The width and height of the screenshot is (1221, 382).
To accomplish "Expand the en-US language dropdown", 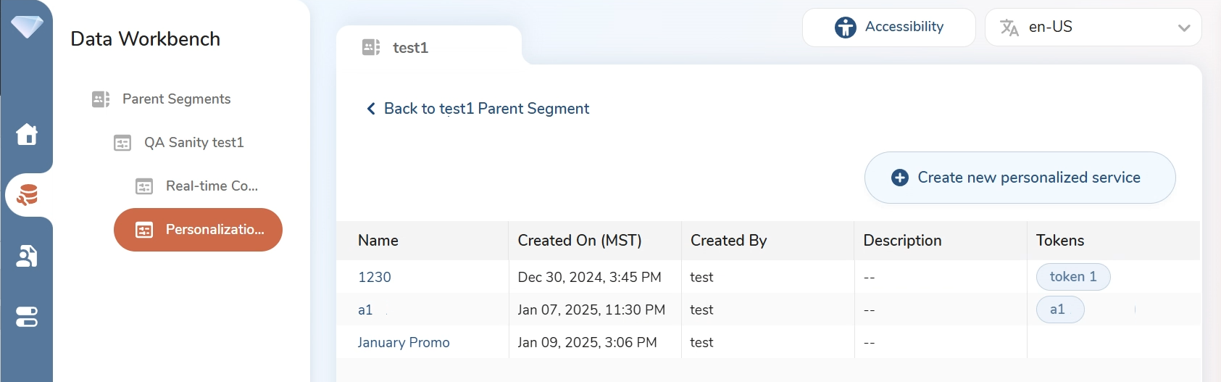I will pos(1184,28).
